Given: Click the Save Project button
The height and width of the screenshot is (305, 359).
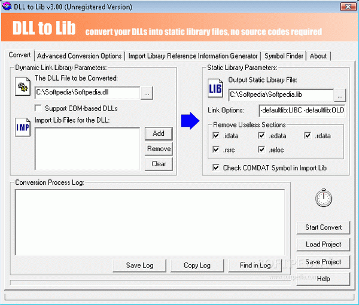Looking at the screenshot, I should coord(323,262).
